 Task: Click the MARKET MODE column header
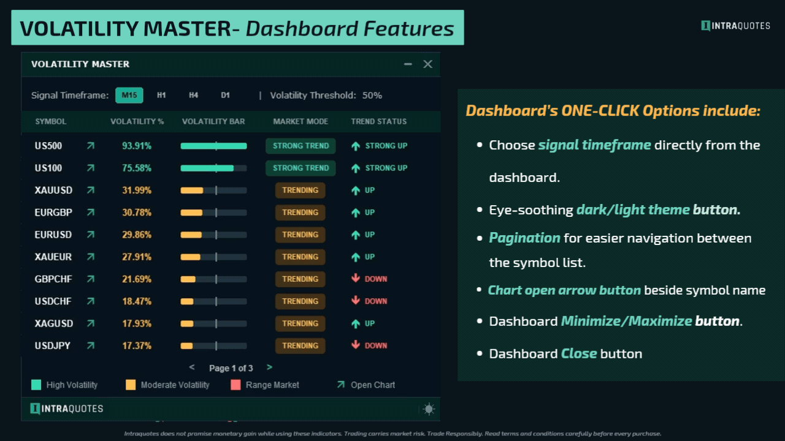coord(301,121)
